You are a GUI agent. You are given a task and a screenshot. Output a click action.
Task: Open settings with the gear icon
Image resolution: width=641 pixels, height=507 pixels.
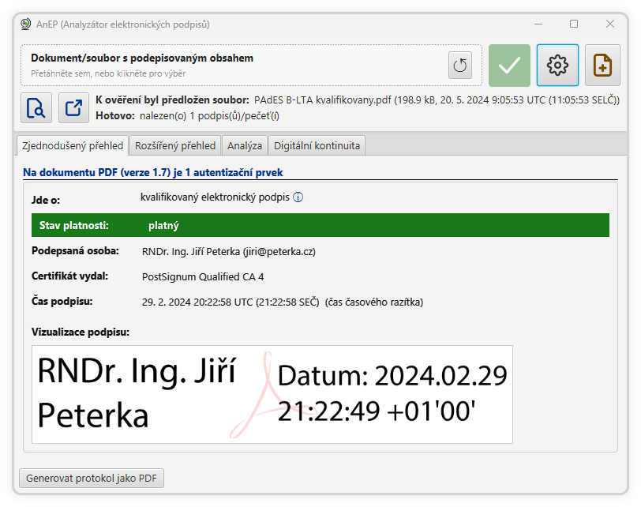click(x=557, y=66)
